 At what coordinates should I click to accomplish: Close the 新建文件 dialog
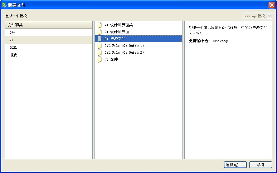[272, 5]
